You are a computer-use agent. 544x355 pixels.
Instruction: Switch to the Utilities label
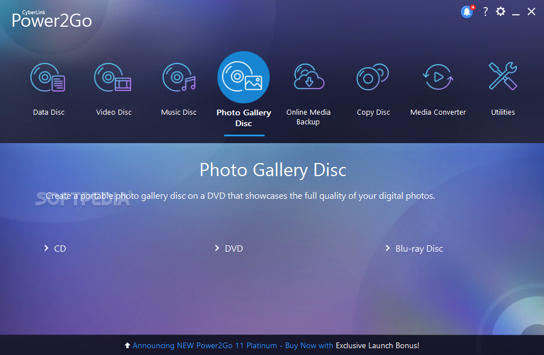click(x=502, y=112)
